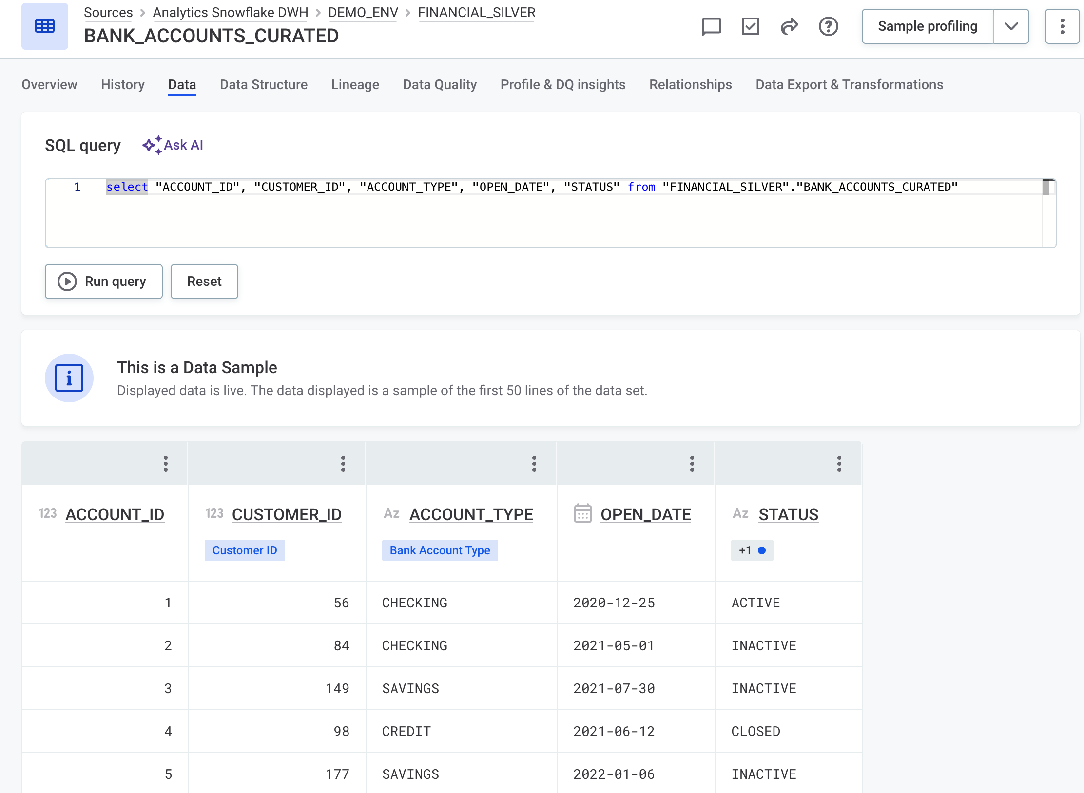
Task: Go to Sources breadcrumb
Action: coord(108,13)
